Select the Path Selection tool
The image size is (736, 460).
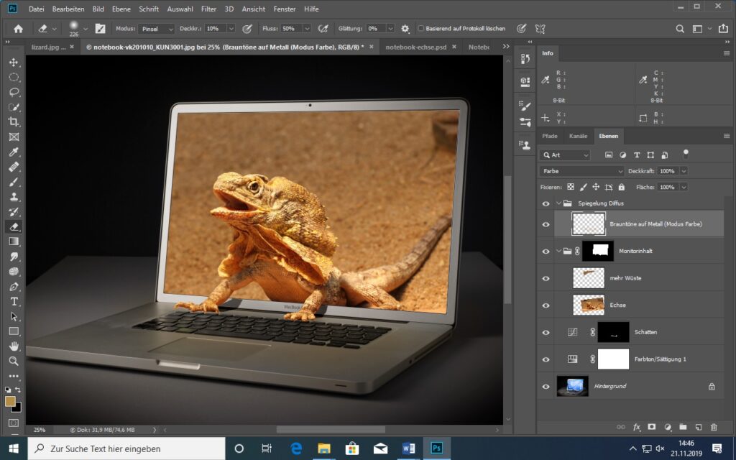click(x=14, y=316)
